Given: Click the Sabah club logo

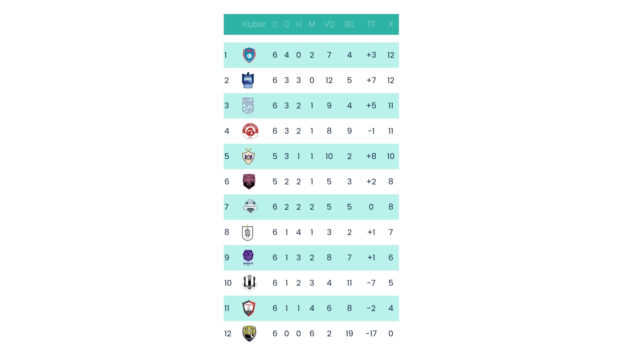Looking at the screenshot, I should [x=249, y=182].
